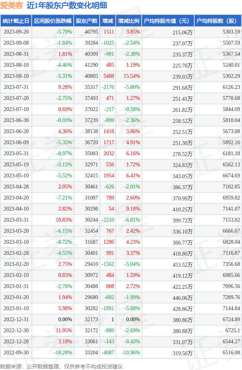Click the date cell 2023-04-20
The width and height of the screenshot is (242, 370).
coord(16,198)
